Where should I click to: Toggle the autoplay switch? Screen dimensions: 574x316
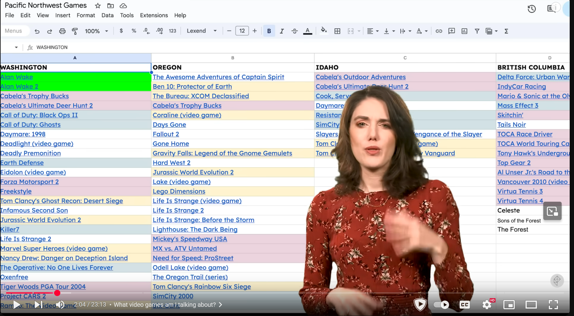[441, 305]
